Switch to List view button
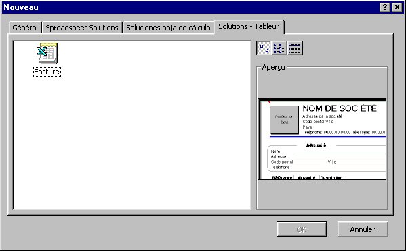This screenshot has width=406, height=251. (x=279, y=48)
